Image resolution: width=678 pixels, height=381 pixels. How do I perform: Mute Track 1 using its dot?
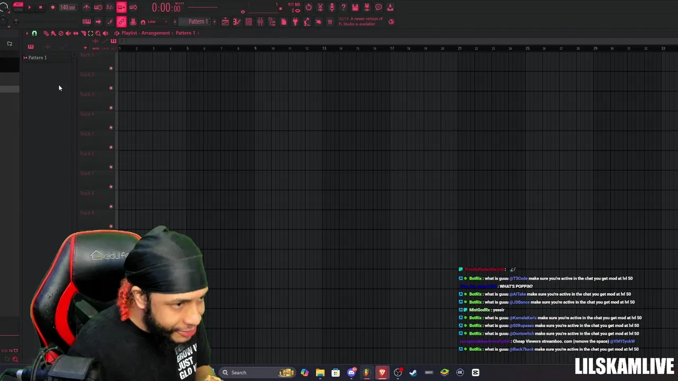click(x=111, y=68)
